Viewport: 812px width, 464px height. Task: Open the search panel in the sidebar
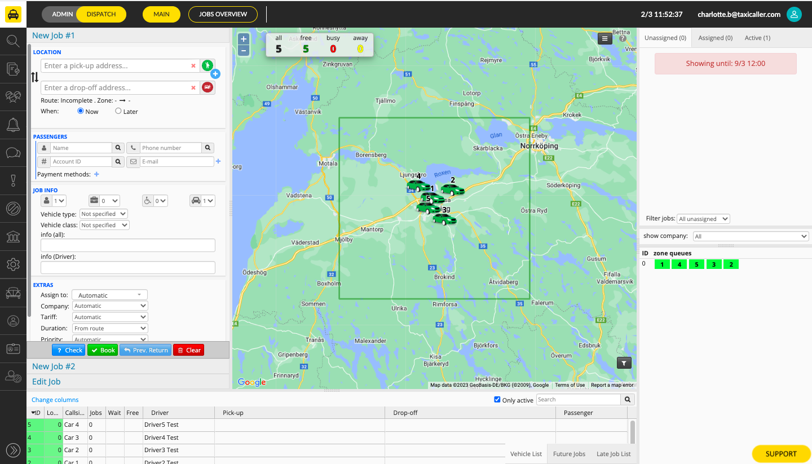(13, 41)
